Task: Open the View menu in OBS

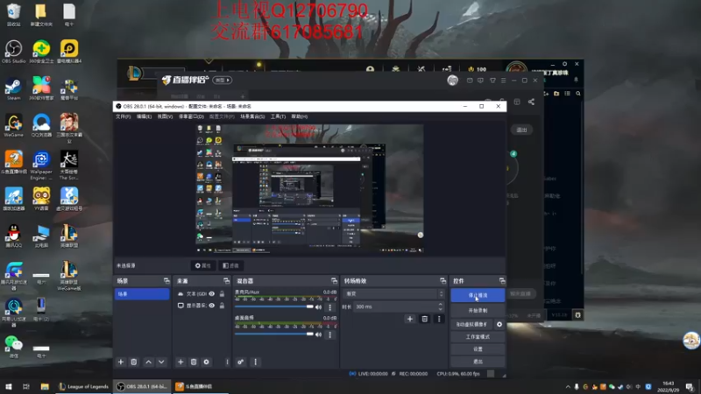Action: tap(165, 116)
